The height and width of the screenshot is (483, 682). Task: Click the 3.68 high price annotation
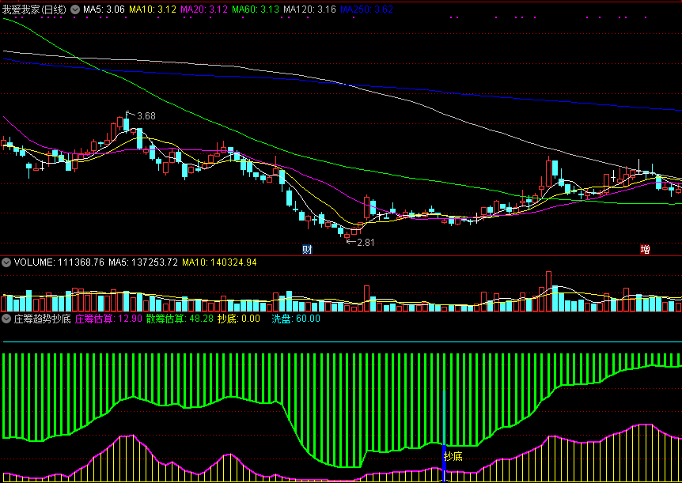146,116
